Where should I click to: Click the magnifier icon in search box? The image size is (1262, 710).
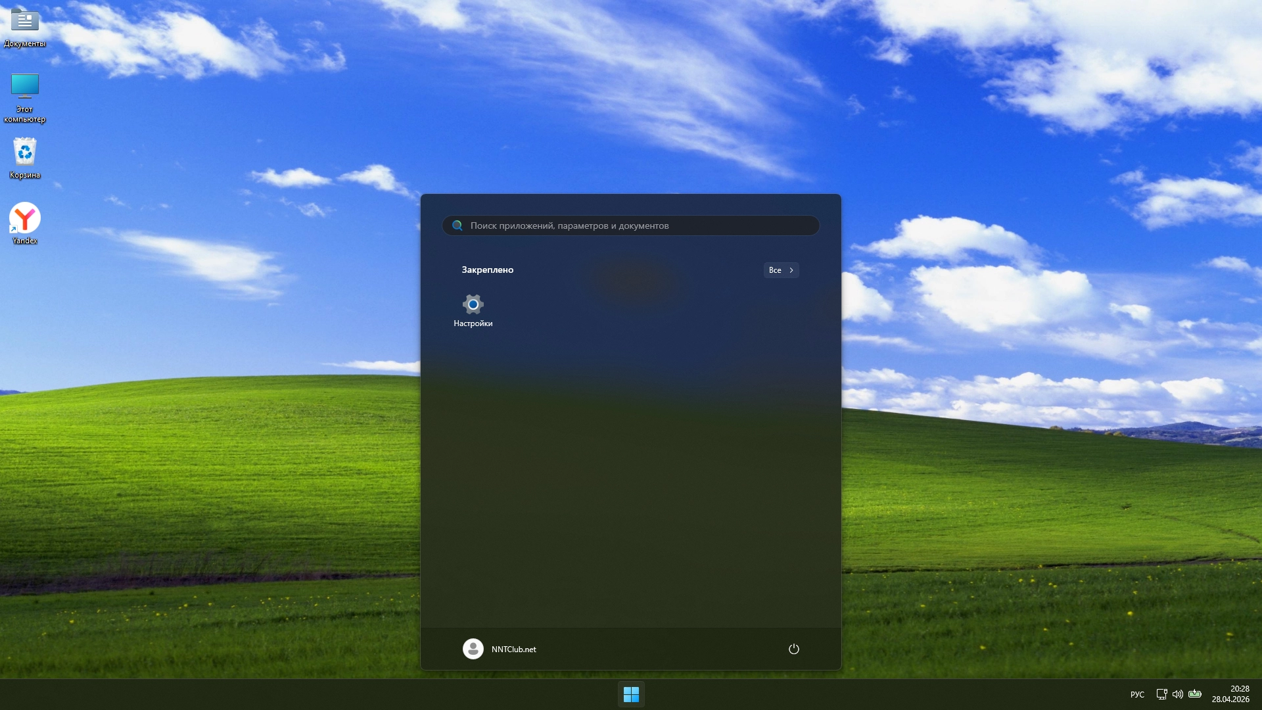(x=457, y=225)
